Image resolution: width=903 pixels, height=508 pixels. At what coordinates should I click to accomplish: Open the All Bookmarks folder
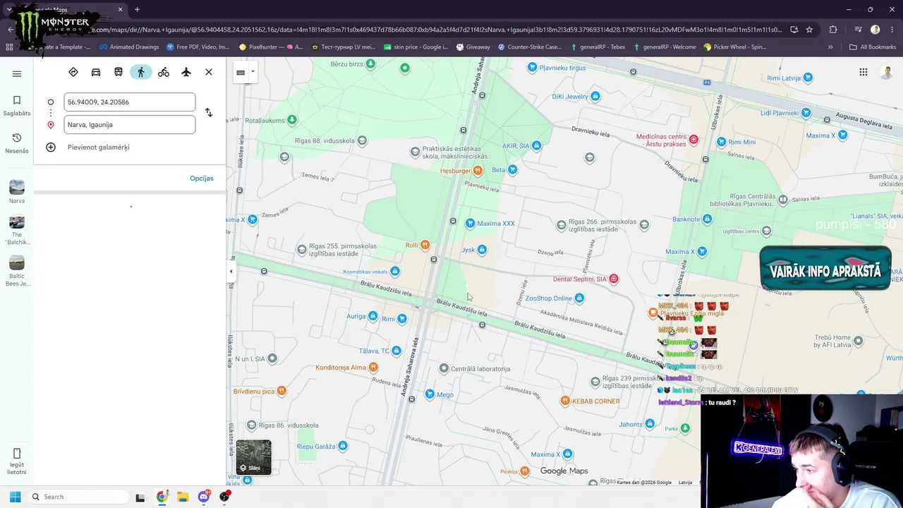[x=873, y=47]
